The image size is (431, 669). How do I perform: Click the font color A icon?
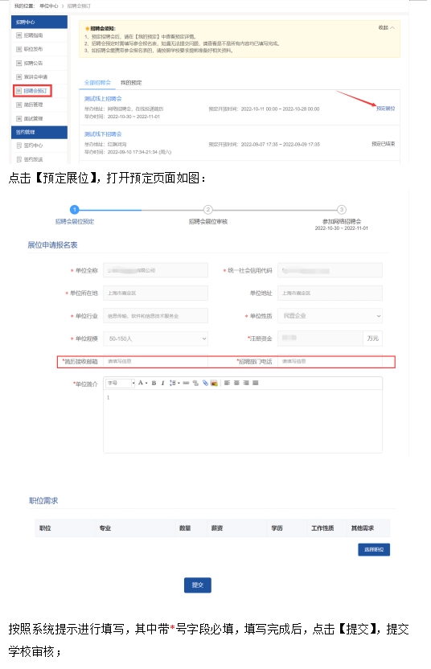[141, 383]
